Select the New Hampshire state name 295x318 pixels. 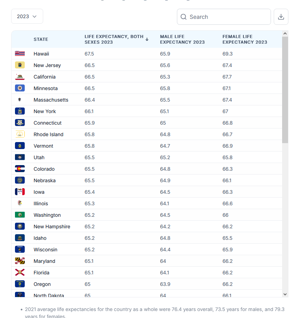(52, 227)
